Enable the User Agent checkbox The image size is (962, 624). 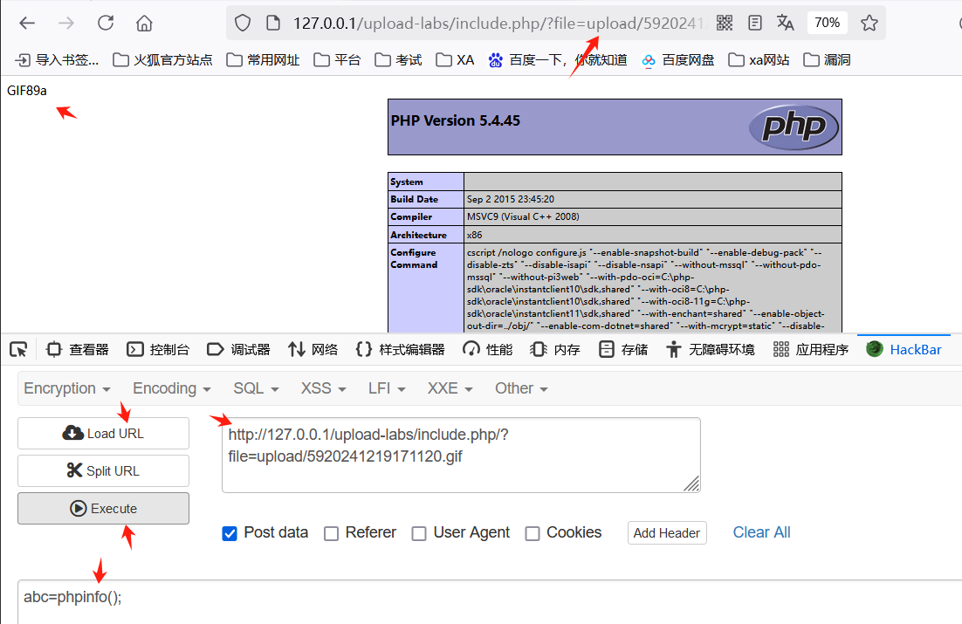click(x=419, y=533)
